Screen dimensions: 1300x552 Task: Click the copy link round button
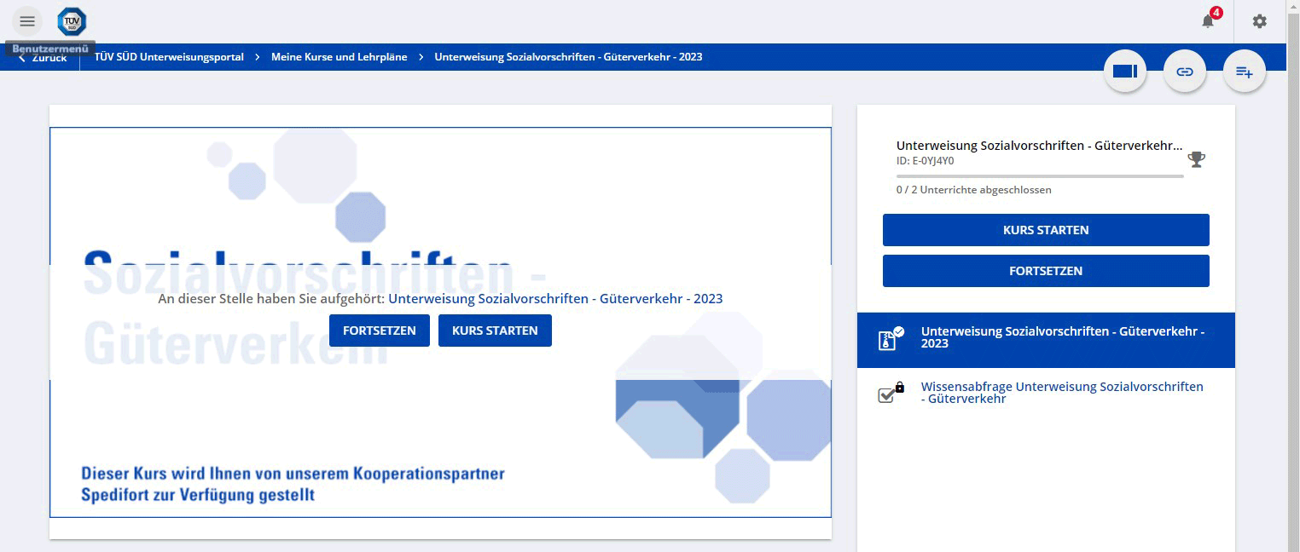1184,72
